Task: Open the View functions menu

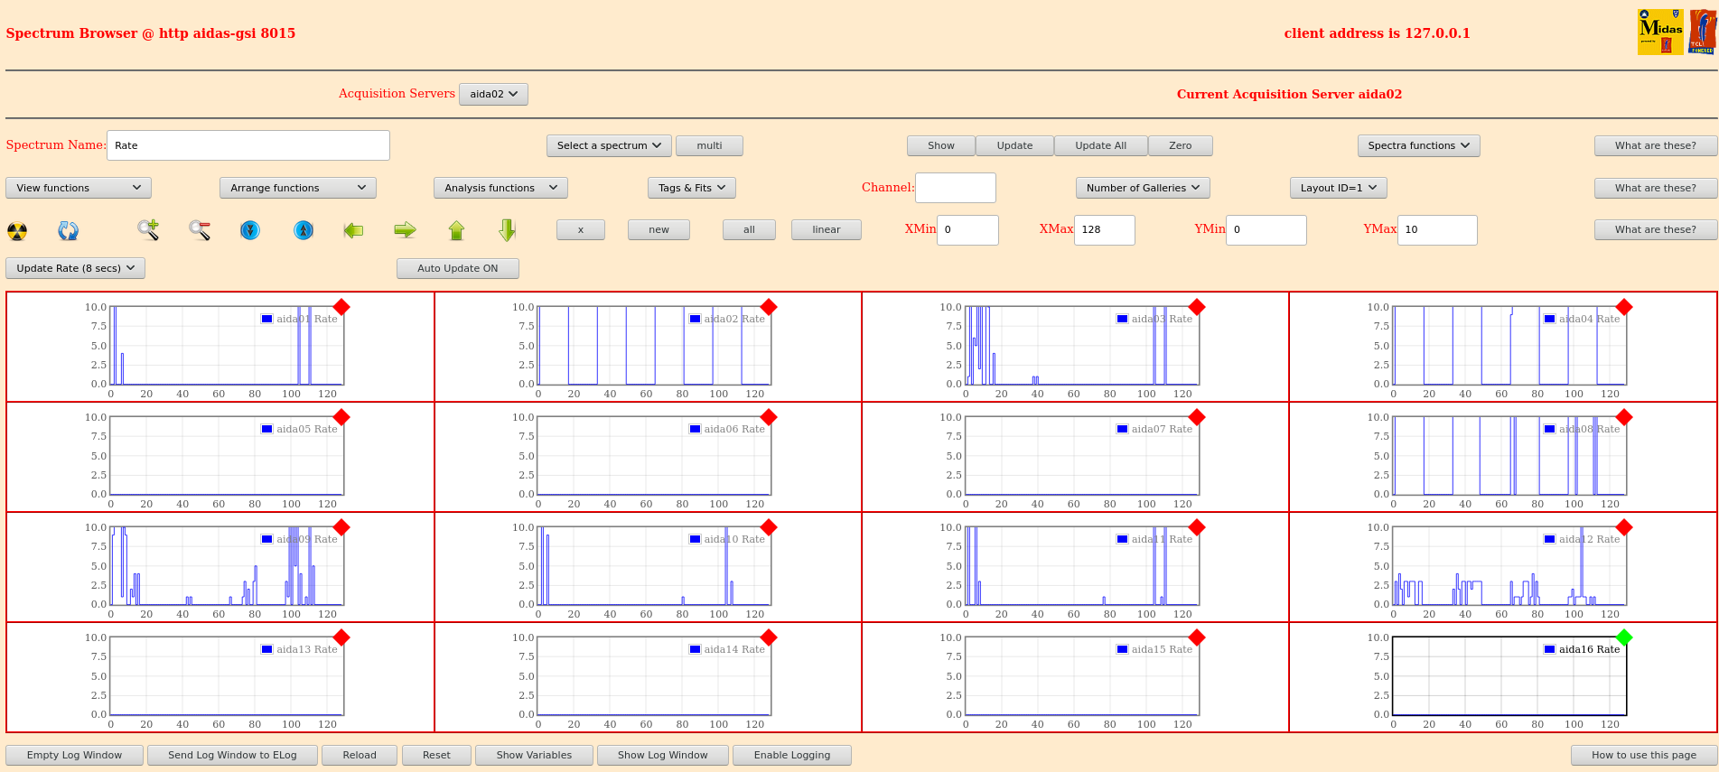Action: (x=79, y=188)
